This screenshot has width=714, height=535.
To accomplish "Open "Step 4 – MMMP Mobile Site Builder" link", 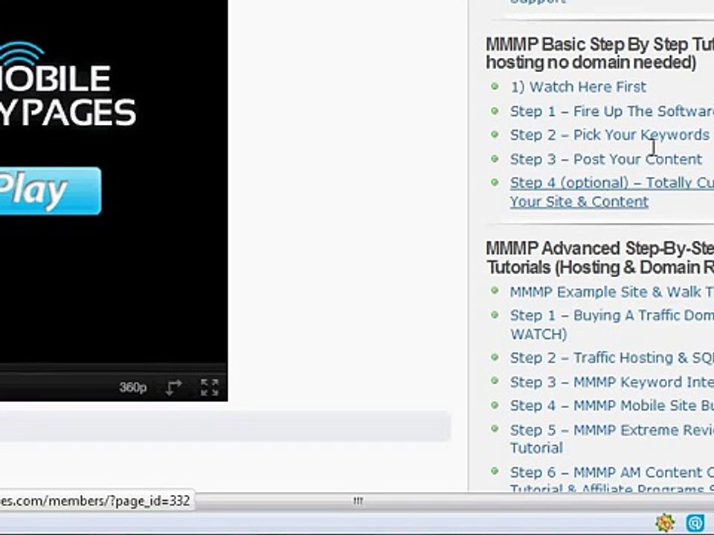I will [611, 406].
